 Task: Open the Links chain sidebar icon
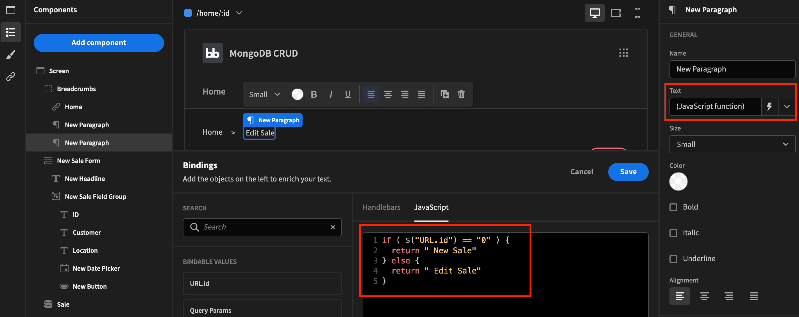coord(11,77)
